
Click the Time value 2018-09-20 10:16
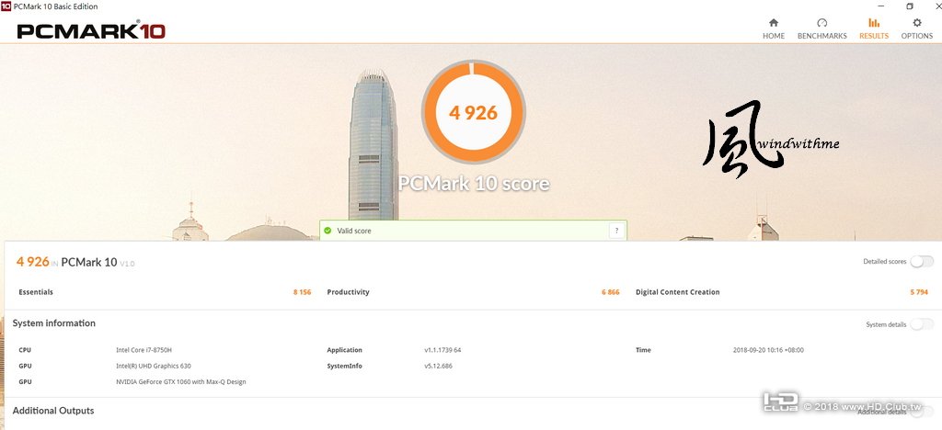click(x=768, y=350)
